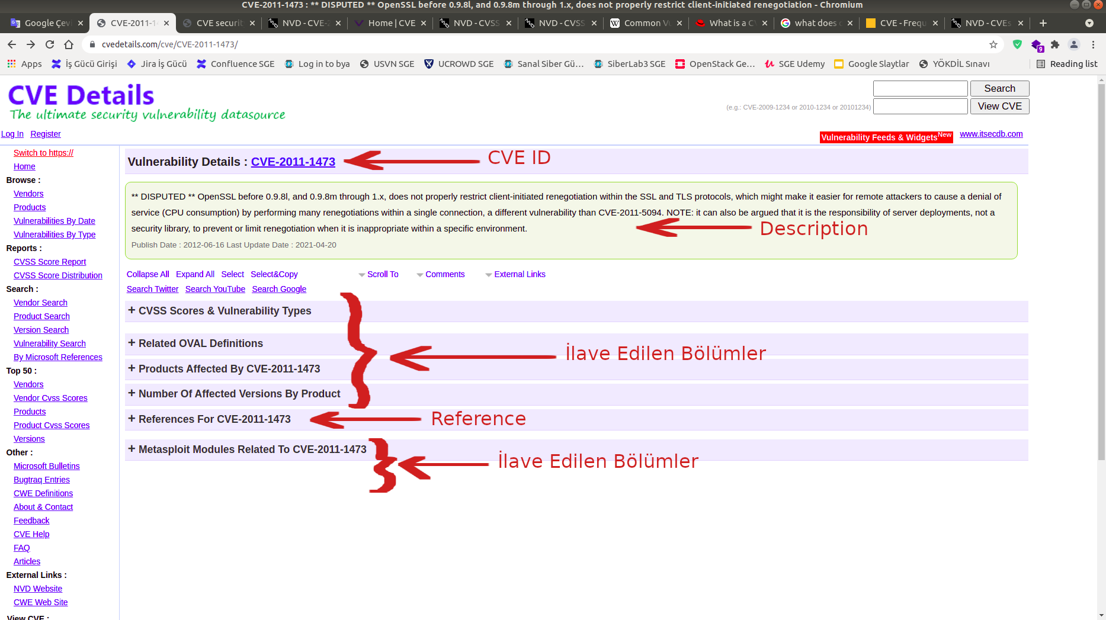1106x620 pixels.
Task: Open the Apps grid shortcut
Action: [x=24, y=64]
